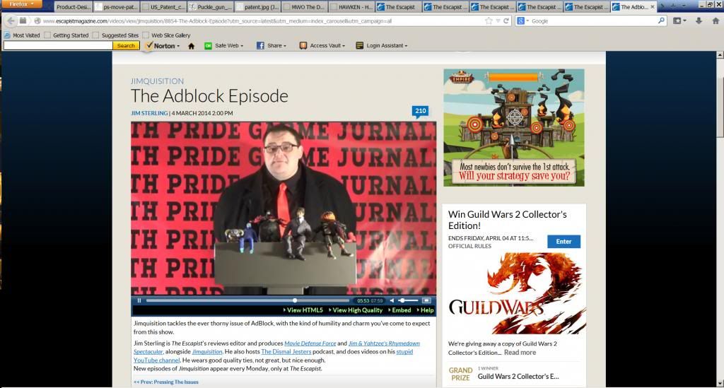Adjust the video volume slider
The image size is (724, 388).
pos(408,300)
